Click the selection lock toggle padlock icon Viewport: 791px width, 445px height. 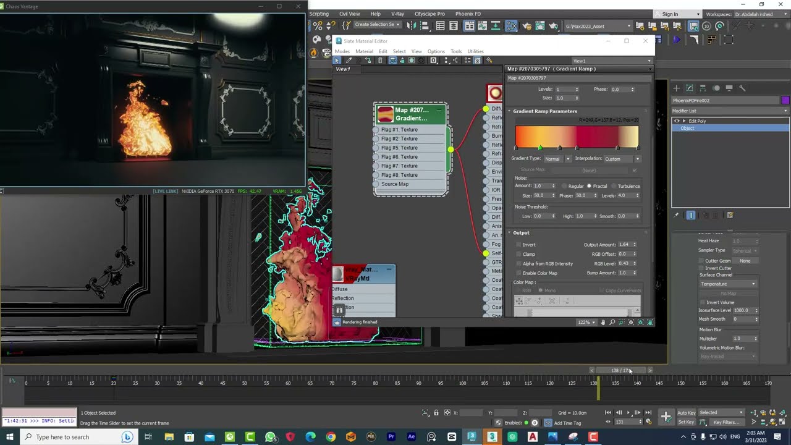click(436, 413)
